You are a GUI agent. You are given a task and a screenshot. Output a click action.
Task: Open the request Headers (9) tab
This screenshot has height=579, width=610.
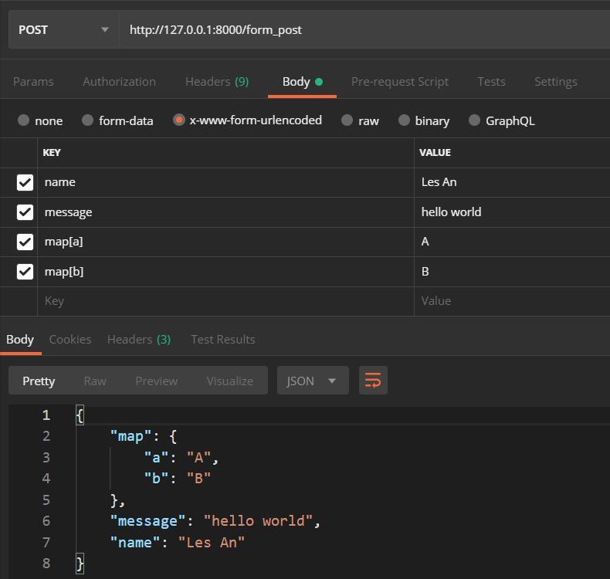pyautogui.click(x=217, y=82)
